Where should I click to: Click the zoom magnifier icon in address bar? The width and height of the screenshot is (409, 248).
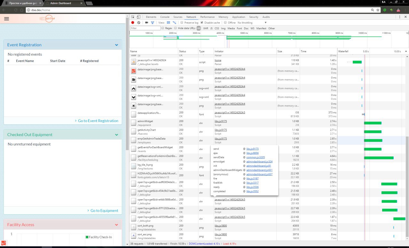click(373, 10)
